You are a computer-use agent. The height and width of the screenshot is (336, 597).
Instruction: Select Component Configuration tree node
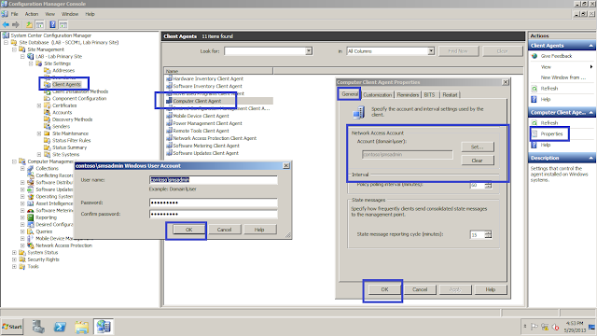click(x=79, y=98)
